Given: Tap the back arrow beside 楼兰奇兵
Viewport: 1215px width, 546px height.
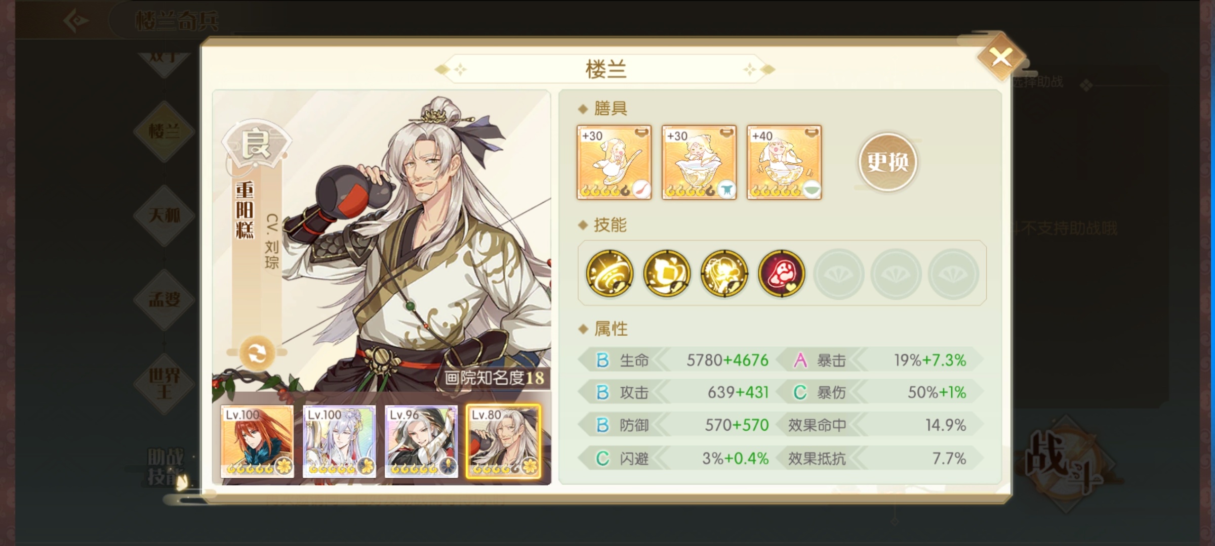Looking at the screenshot, I should (77, 21).
